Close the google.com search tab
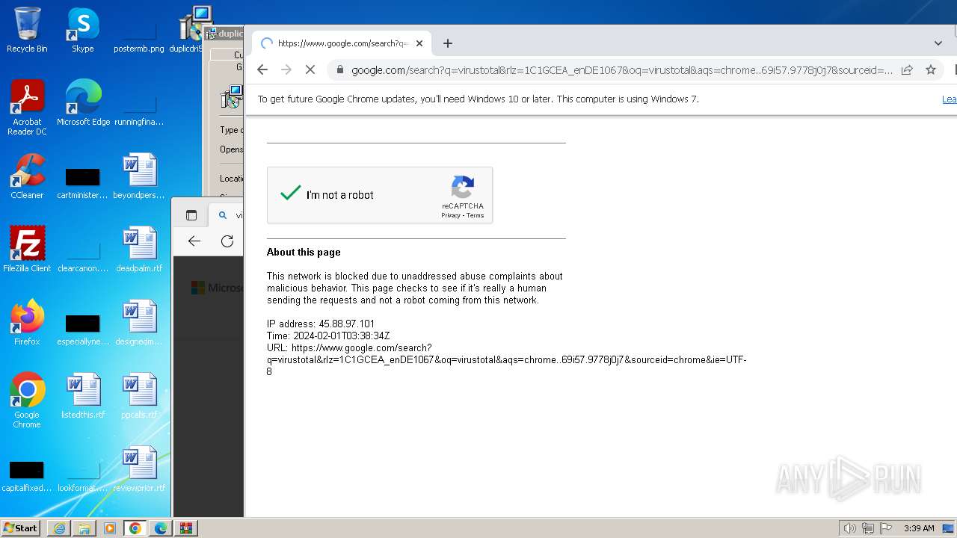This screenshot has height=538, width=957. coord(419,43)
